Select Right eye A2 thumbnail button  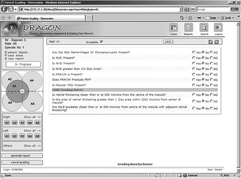pos(14,123)
